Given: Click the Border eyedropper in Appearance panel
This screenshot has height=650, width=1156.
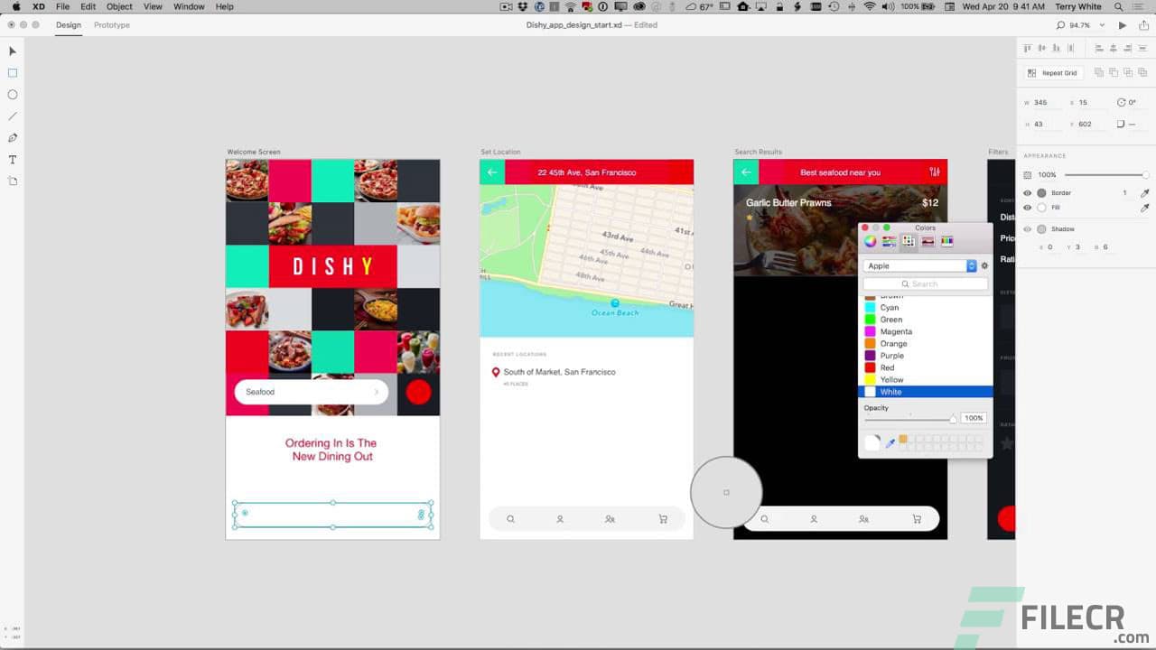Looking at the screenshot, I should 1144,192.
